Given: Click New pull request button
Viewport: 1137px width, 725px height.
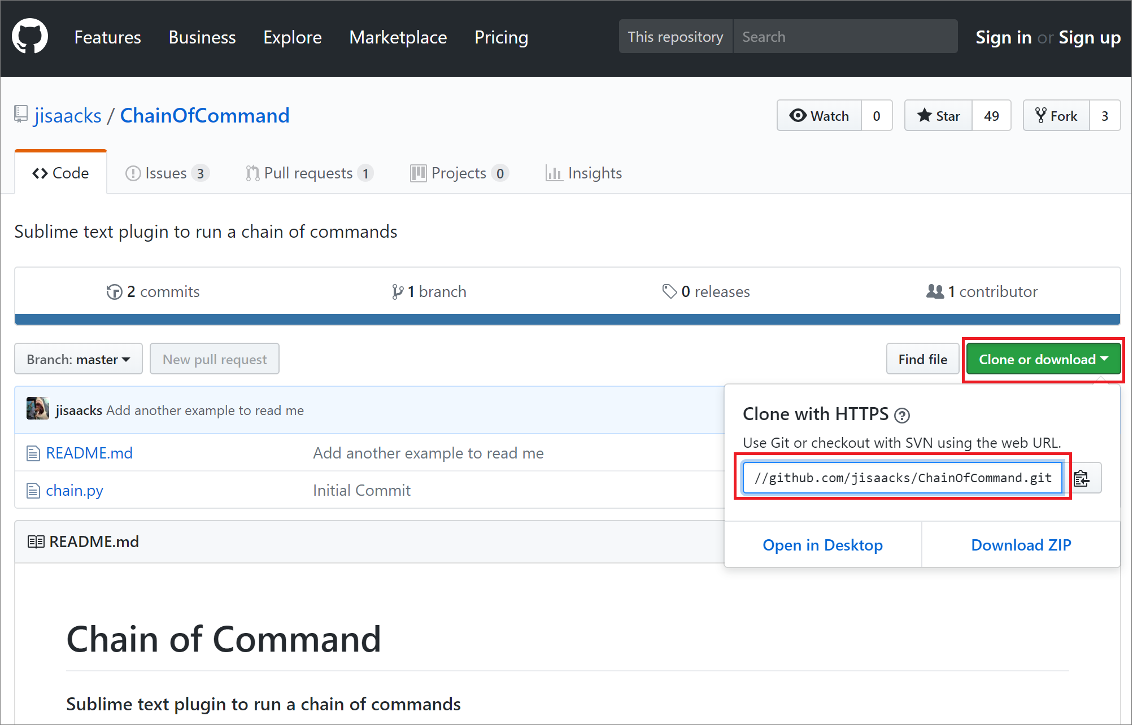Looking at the screenshot, I should pyautogui.click(x=214, y=359).
